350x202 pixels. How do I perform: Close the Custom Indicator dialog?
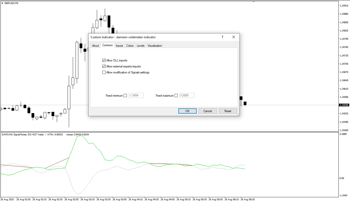click(233, 37)
